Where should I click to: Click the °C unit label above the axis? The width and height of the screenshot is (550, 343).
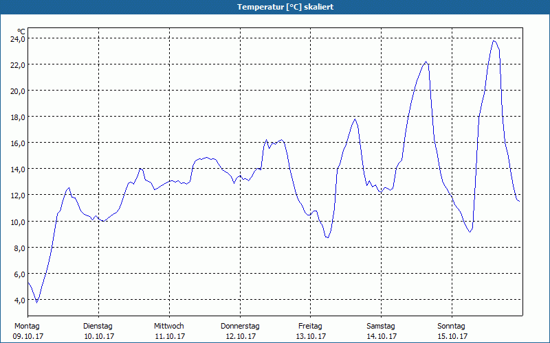[x=21, y=31]
